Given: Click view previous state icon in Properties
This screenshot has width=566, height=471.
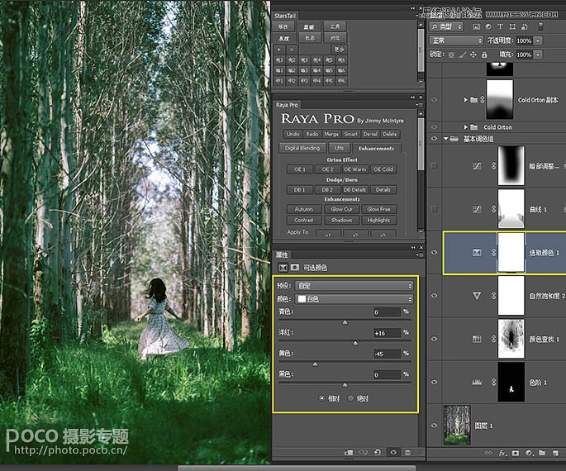Looking at the screenshot, I should pyautogui.click(x=363, y=452).
